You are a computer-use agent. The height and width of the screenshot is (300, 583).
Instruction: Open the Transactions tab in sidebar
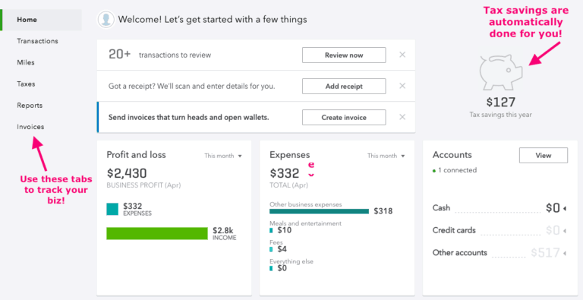(x=37, y=41)
